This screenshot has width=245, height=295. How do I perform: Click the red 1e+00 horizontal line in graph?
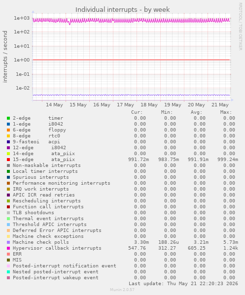(x=131, y=60)
